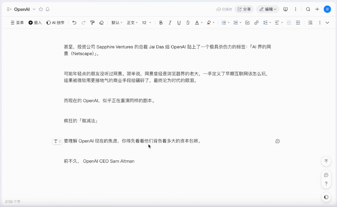Screen dimensions: 337x207
Task: Redo the last action
Action: pyautogui.click(x=84, y=23)
